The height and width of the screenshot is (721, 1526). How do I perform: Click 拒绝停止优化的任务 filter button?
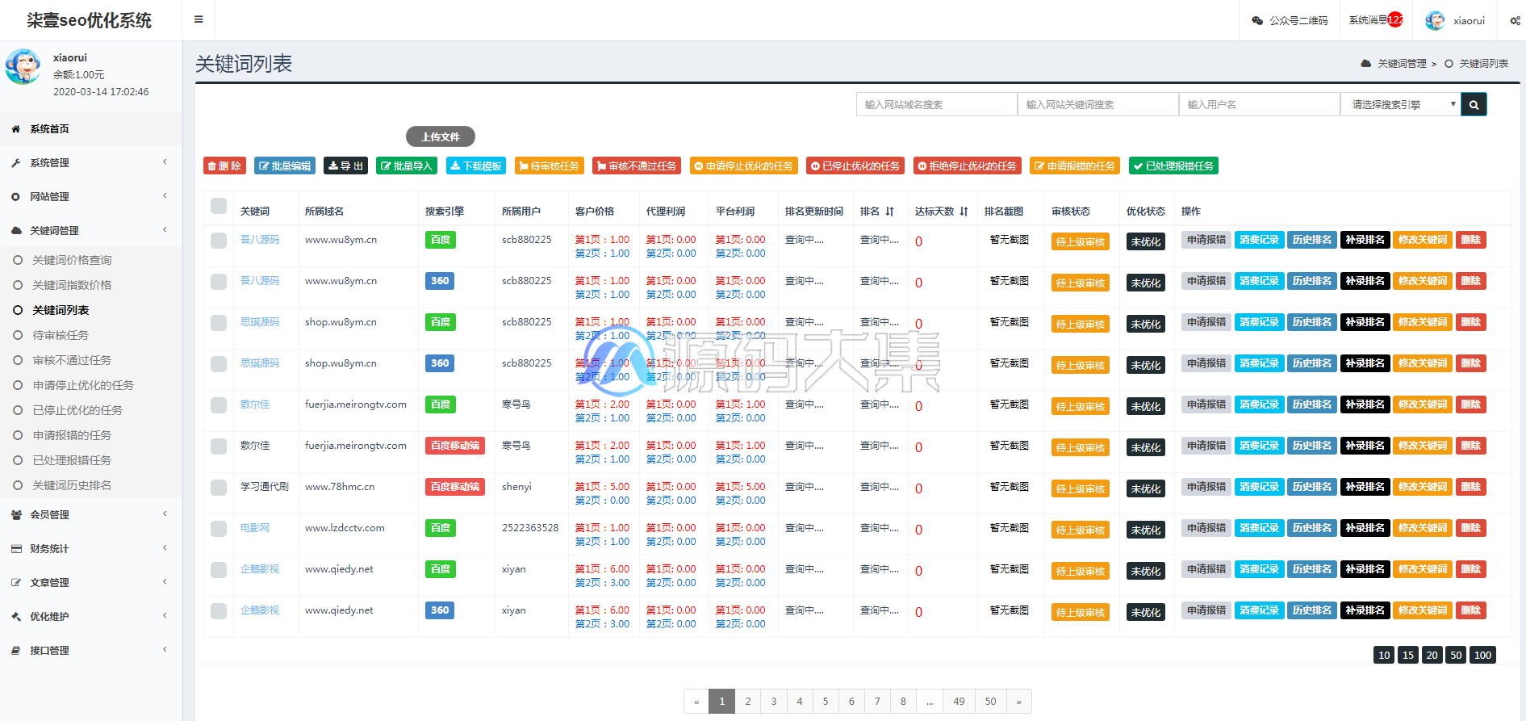[x=968, y=166]
